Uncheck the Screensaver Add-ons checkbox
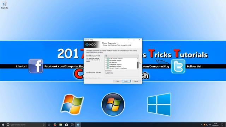The width and height of the screenshot is (226, 127). point(108,64)
